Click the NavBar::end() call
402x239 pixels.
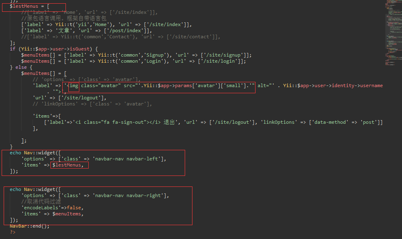click(29, 226)
